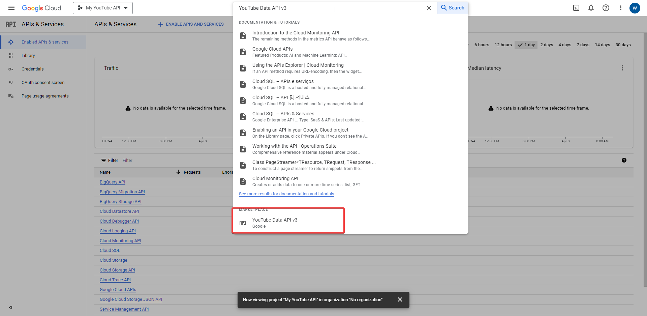Open the BigQuery API details link
Screen dimensions: 647x316
click(112, 182)
